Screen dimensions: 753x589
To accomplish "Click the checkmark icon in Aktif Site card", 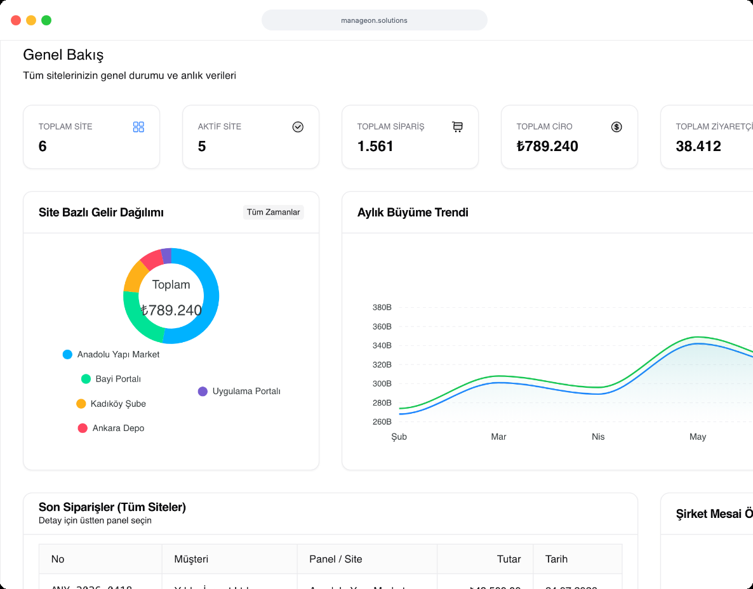I will 298,127.
